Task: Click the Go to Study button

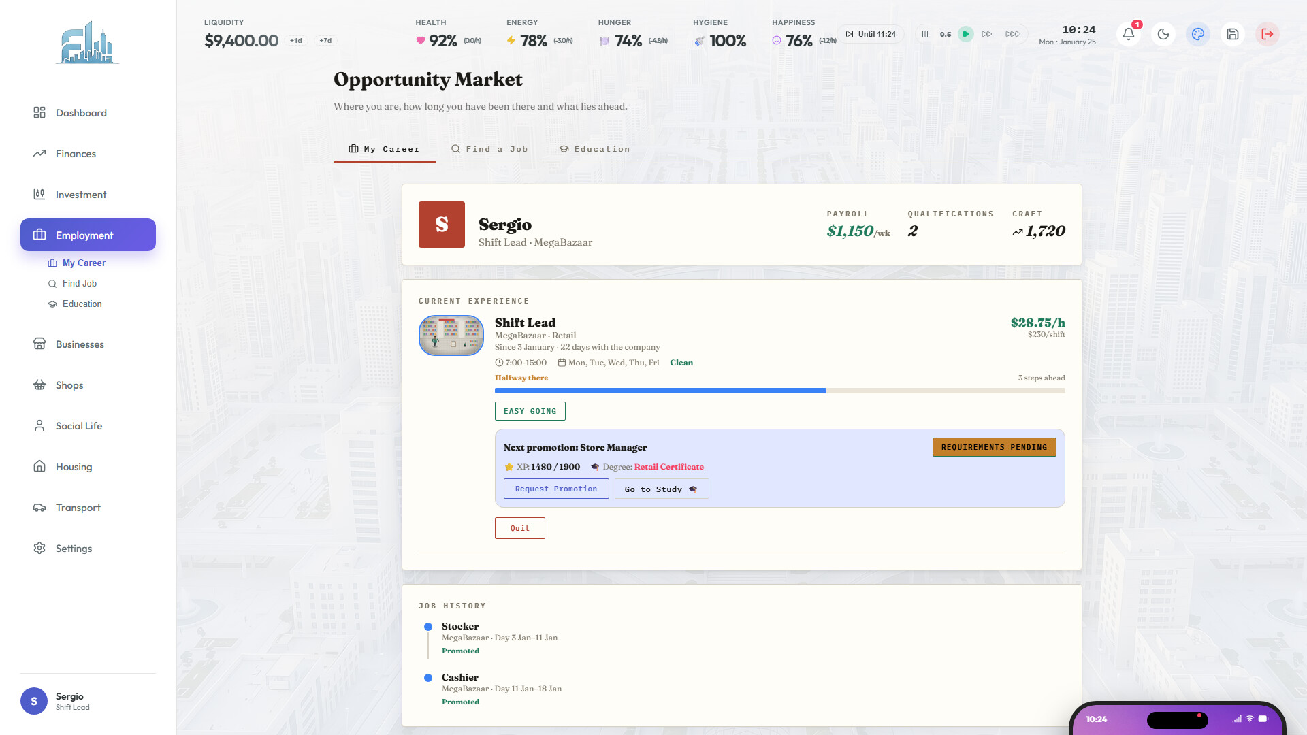Action: pyautogui.click(x=662, y=489)
